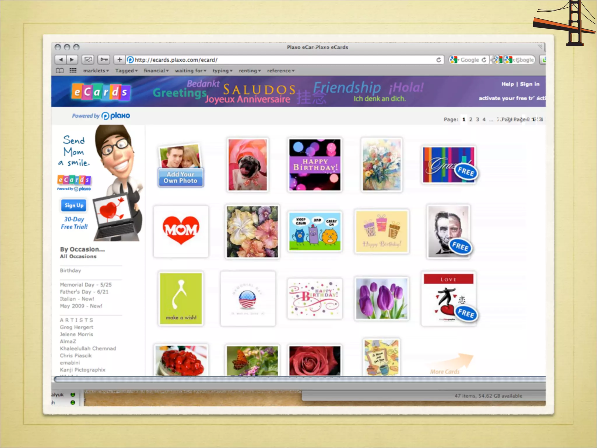Click the browser back arrow button
This screenshot has width=597, height=448.
pyautogui.click(x=60, y=60)
